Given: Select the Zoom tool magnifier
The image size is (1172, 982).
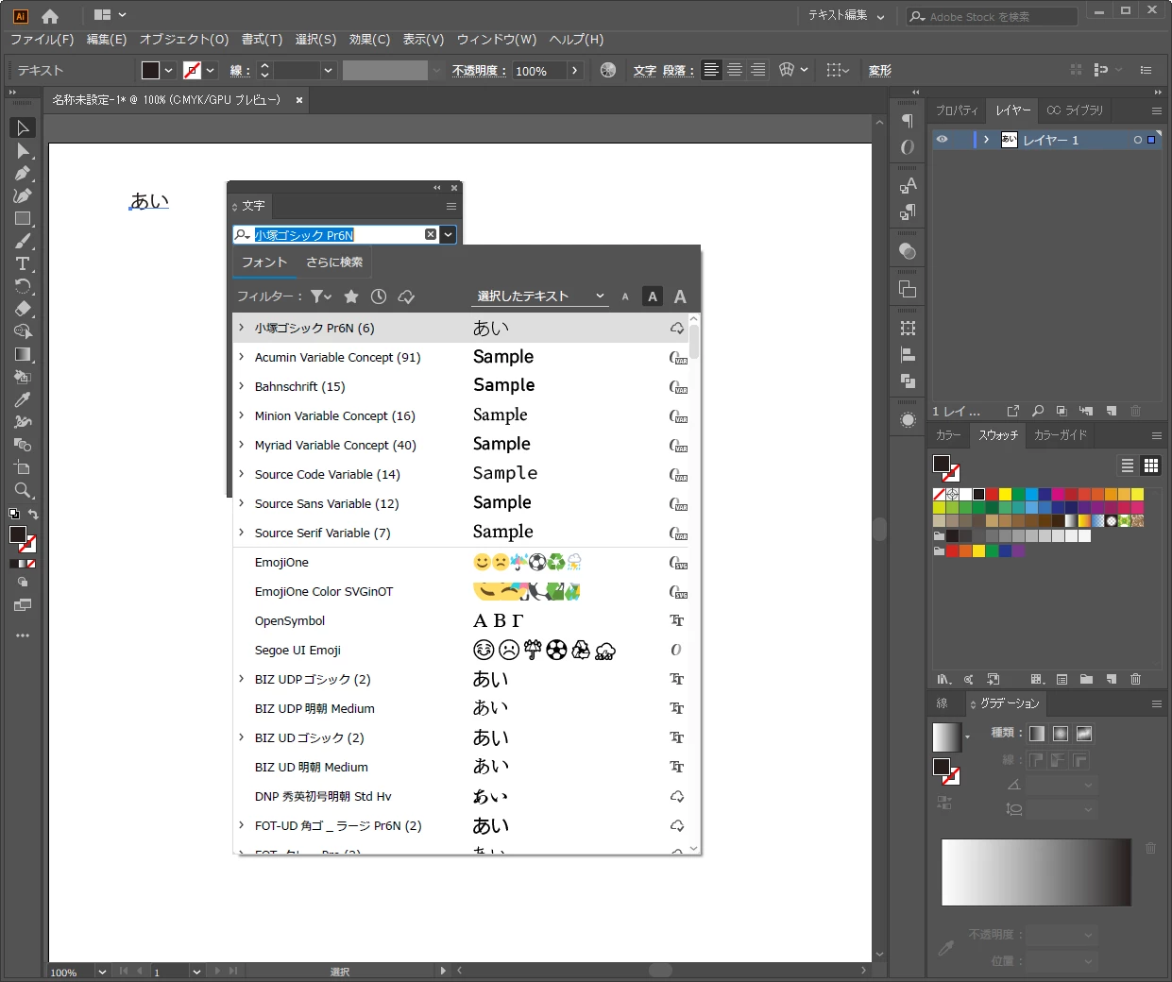Looking at the screenshot, I should pos(23,490).
